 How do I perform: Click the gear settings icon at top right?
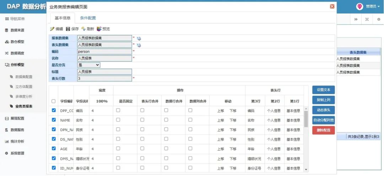[x=379, y=19]
